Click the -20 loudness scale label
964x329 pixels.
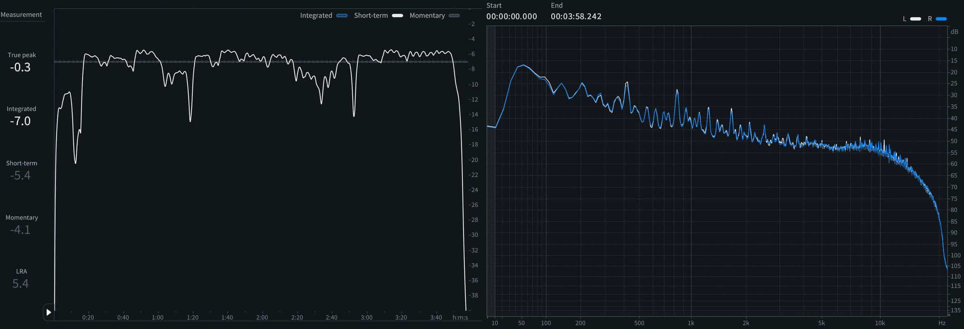point(473,160)
